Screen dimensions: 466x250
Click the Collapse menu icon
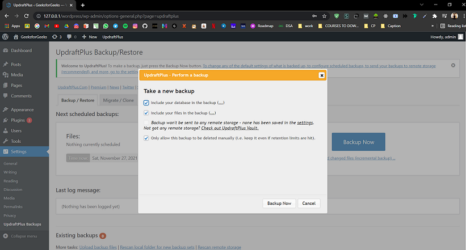point(5,236)
